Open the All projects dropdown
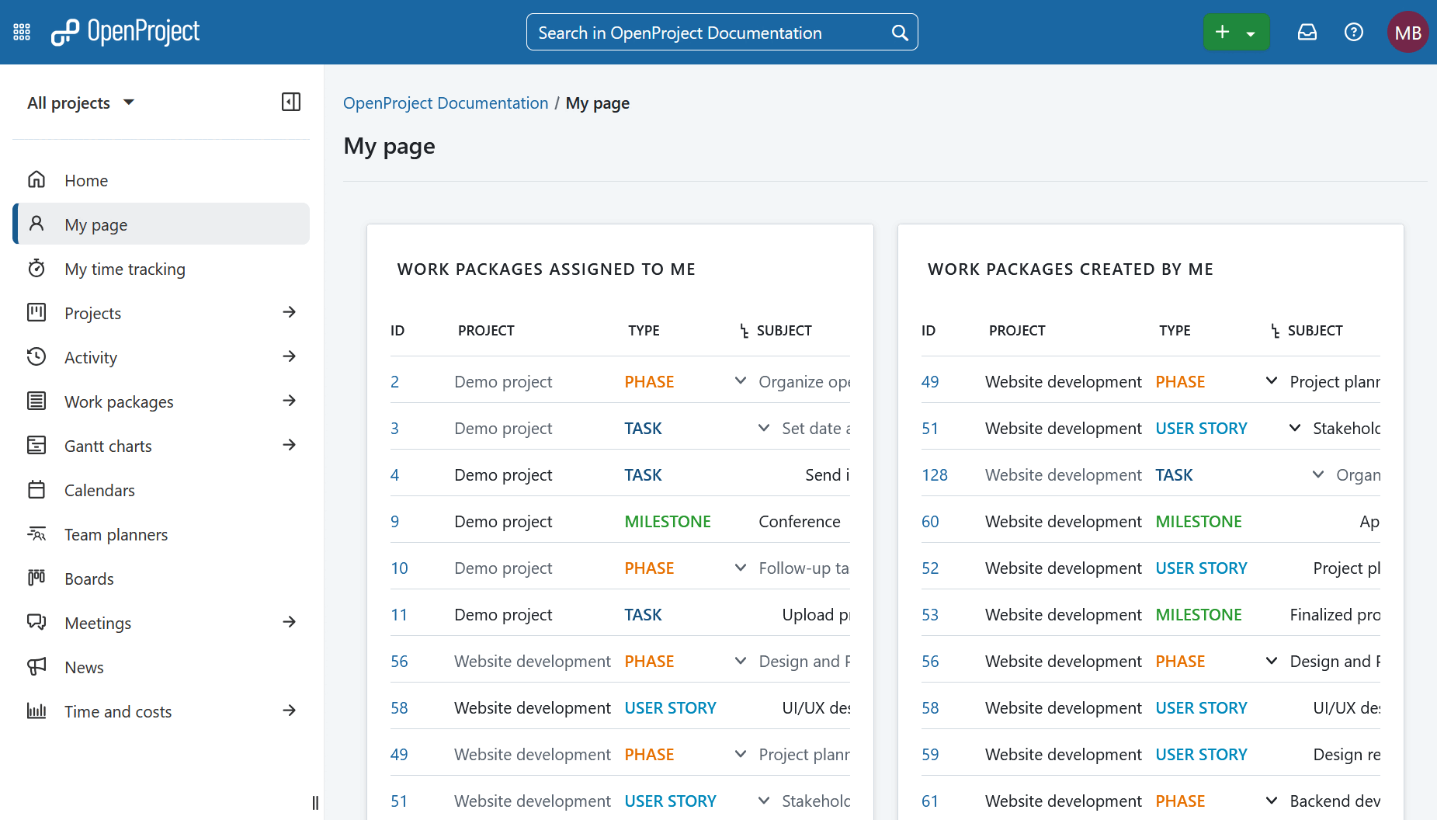Image resolution: width=1437 pixels, height=820 pixels. tap(82, 102)
